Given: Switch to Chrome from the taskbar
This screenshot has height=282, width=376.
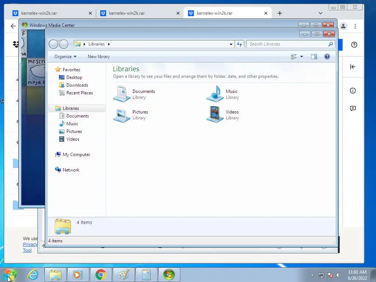Looking at the screenshot, I should [x=101, y=275].
